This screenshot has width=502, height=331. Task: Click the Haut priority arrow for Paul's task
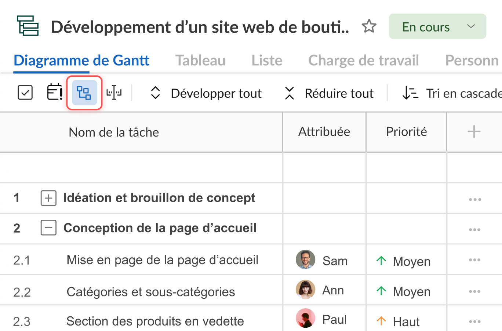point(382,321)
